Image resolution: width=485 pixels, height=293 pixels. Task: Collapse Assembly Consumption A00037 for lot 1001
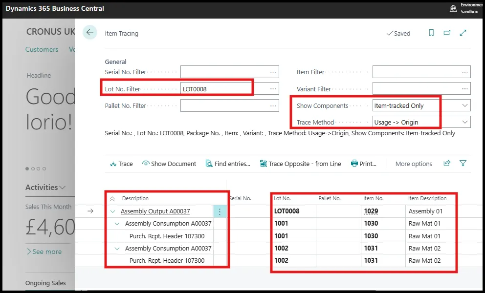coord(117,224)
